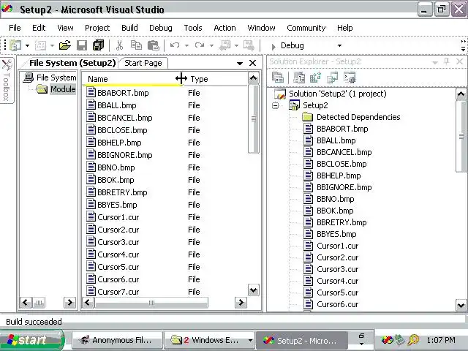Select Cursor3.cur in file list
The image size is (468, 351).
pyautogui.click(x=118, y=242)
